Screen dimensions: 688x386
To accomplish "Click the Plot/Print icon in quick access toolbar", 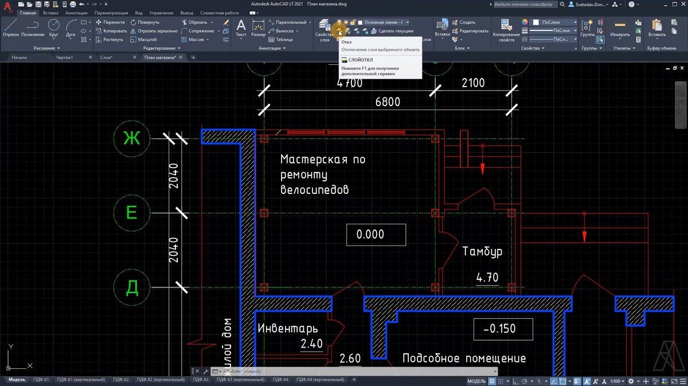I will (72, 4).
